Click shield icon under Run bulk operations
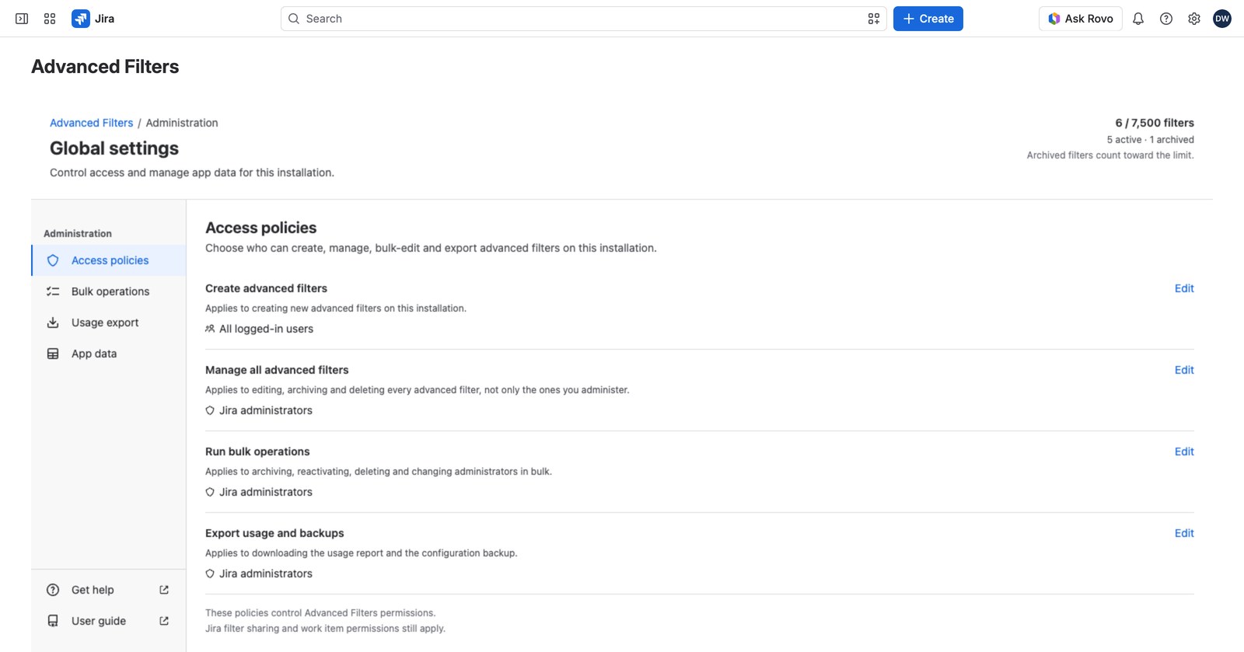Viewport: 1244px width, 652px height. [x=210, y=492]
